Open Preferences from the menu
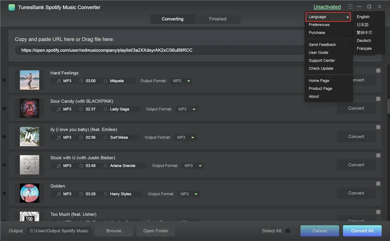Screen dimensions: 390x241 click(x=319, y=25)
